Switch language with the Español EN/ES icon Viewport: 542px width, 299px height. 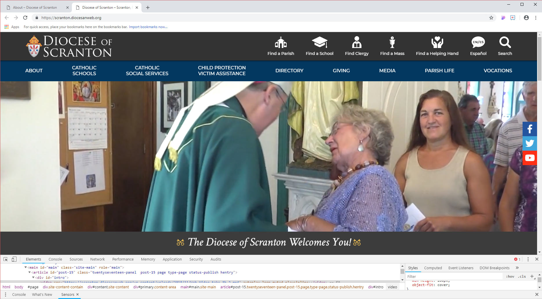pos(478,43)
